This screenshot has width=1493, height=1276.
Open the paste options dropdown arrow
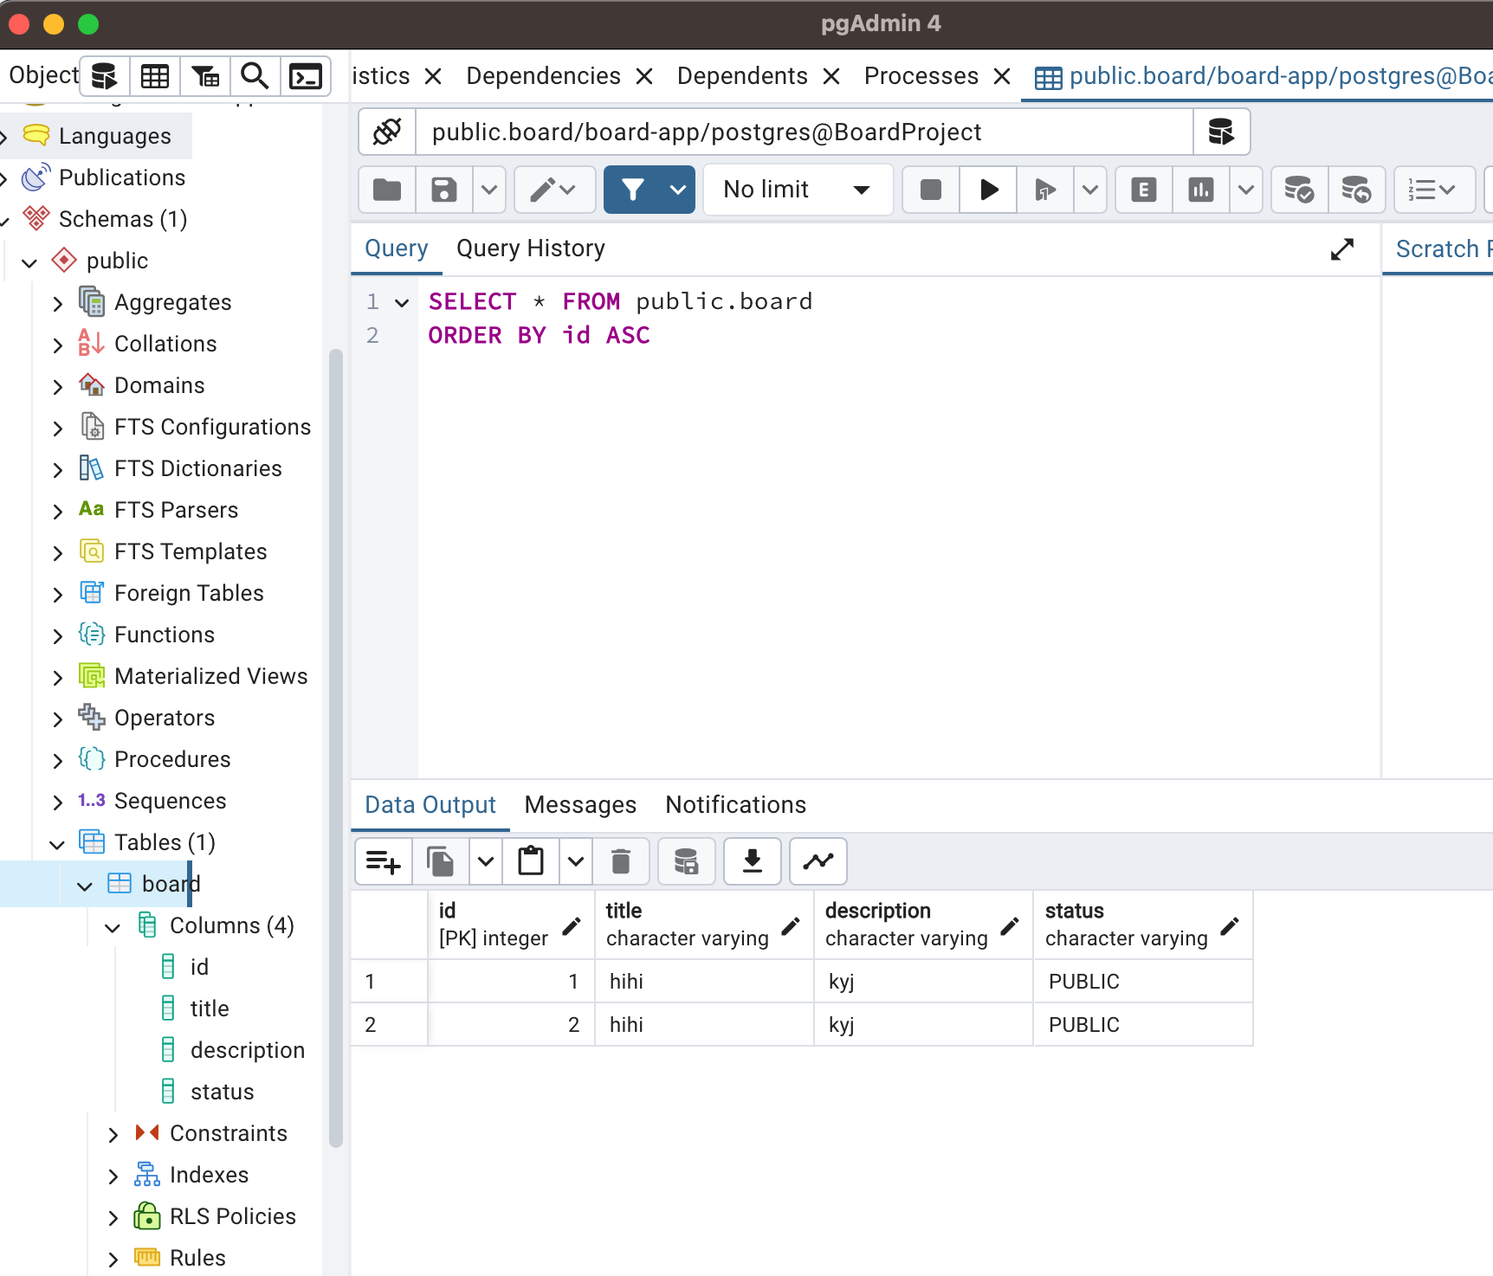pos(576,861)
